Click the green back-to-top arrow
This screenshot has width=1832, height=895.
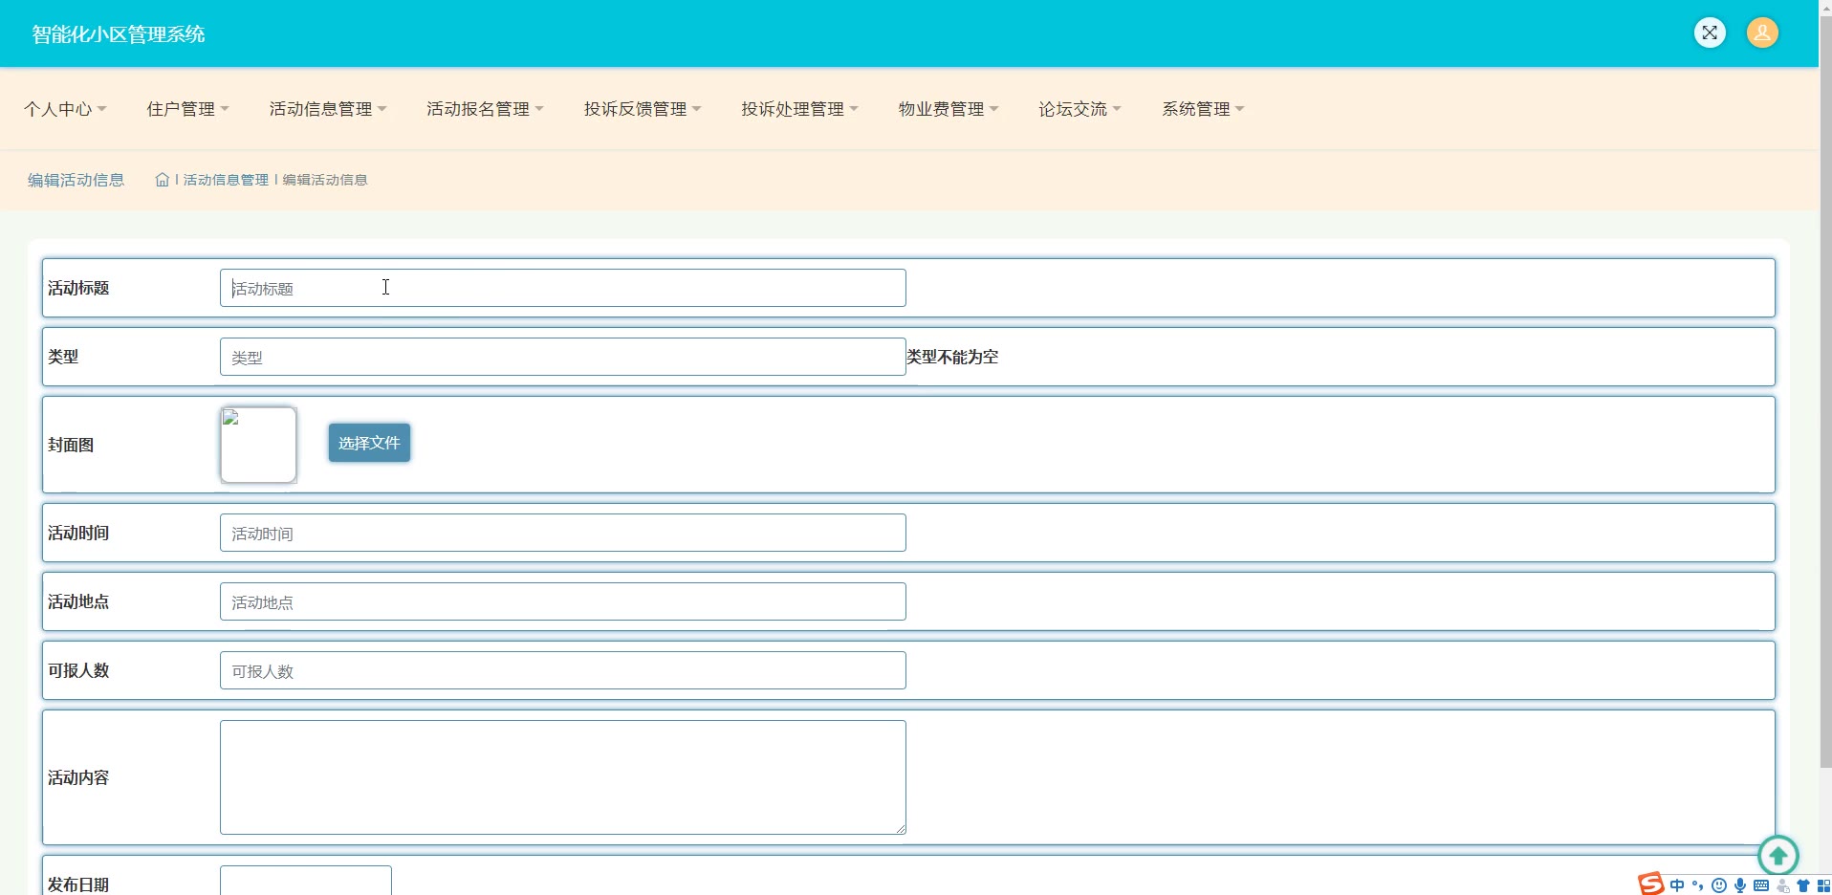coord(1778,855)
